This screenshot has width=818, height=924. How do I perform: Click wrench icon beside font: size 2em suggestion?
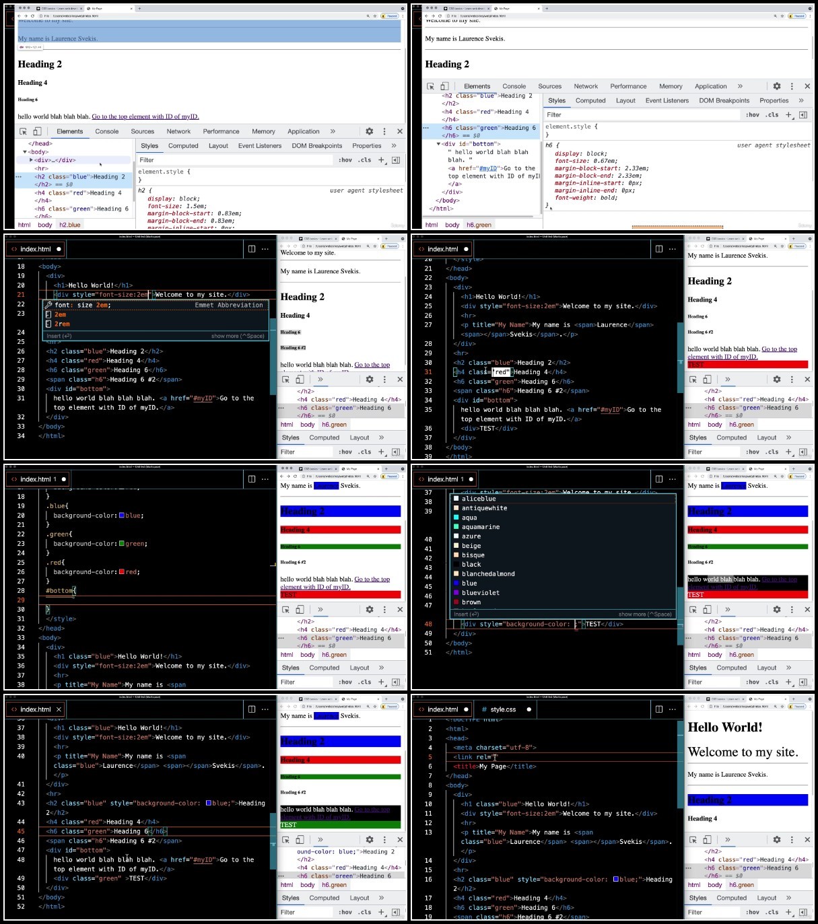pyautogui.click(x=48, y=305)
